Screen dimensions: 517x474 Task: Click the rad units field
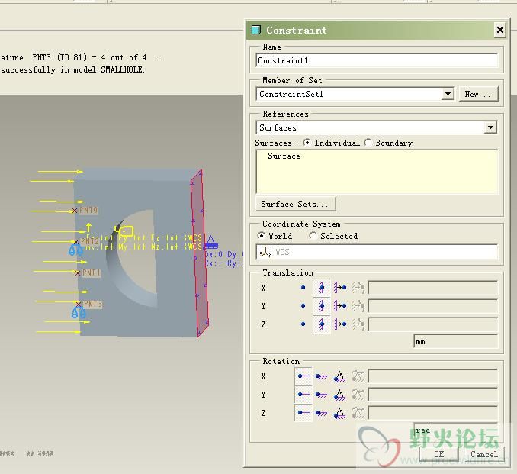pyautogui.click(x=455, y=430)
